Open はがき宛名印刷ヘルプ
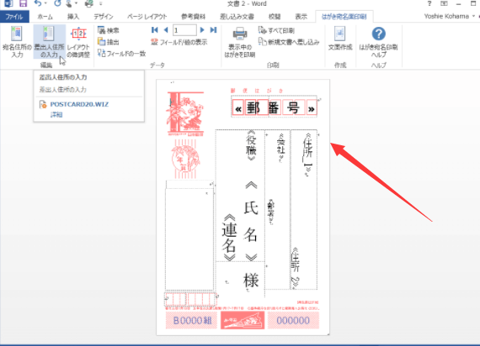 [378, 42]
